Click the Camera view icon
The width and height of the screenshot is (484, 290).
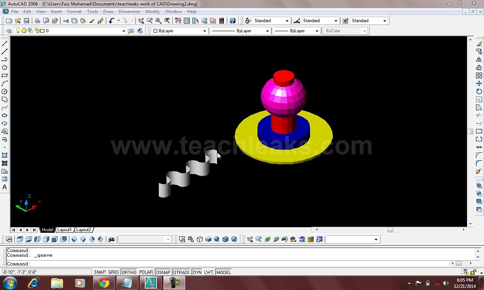click(112, 239)
